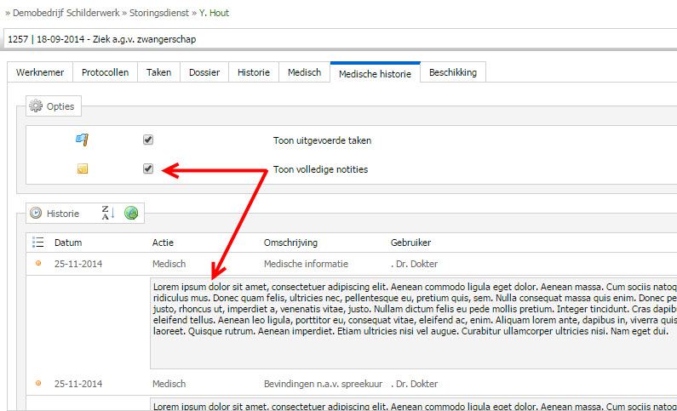
Task: Click the blue flag tasks icon
Action: [x=82, y=140]
